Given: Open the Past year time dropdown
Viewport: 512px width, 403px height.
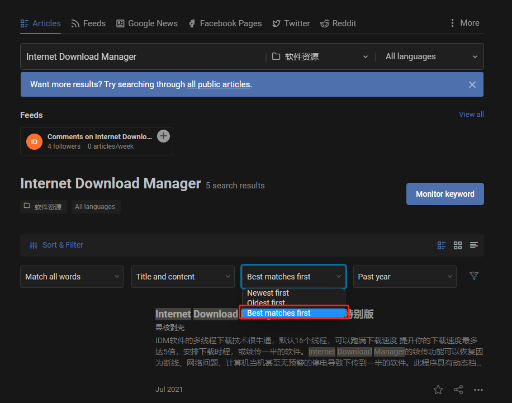Looking at the screenshot, I should click(x=405, y=277).
